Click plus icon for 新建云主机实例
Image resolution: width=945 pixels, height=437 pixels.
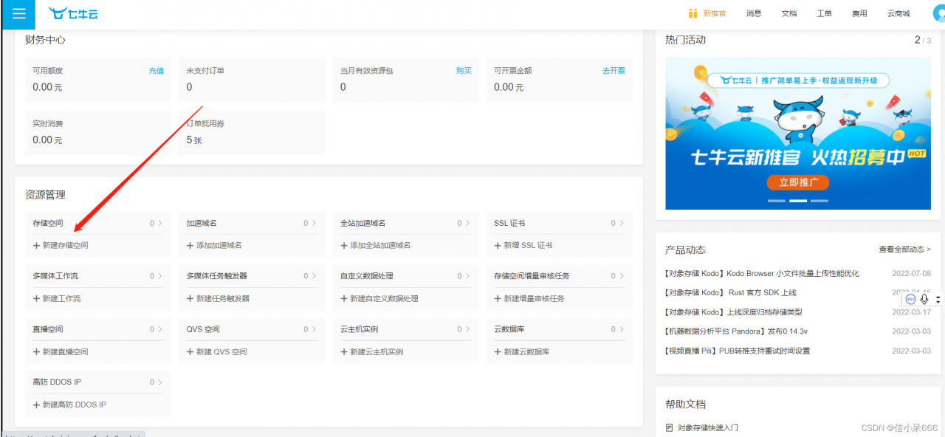point(344,351)
